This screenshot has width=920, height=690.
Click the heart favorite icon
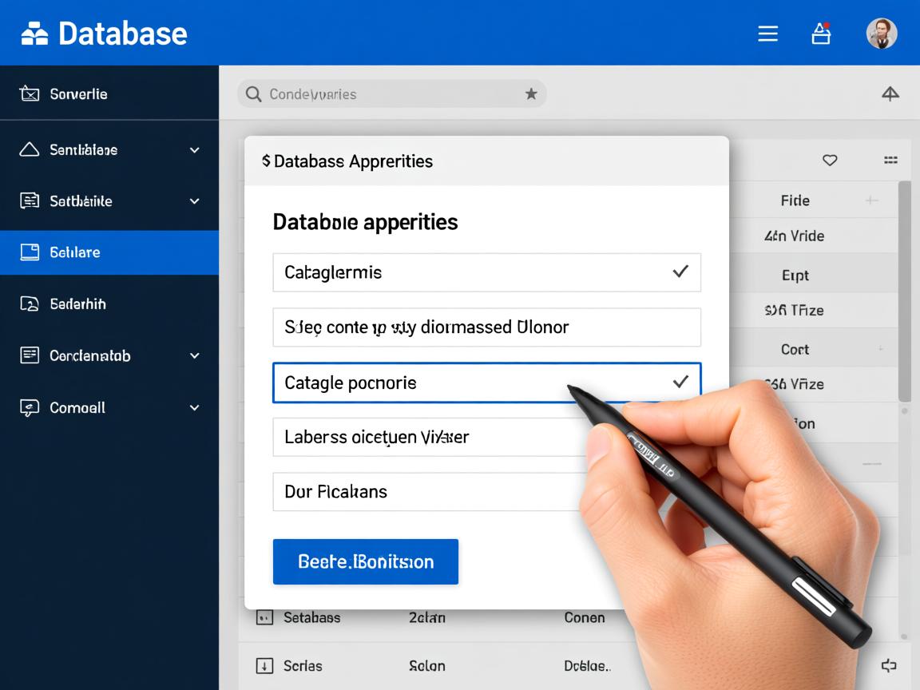coord(830,161)
